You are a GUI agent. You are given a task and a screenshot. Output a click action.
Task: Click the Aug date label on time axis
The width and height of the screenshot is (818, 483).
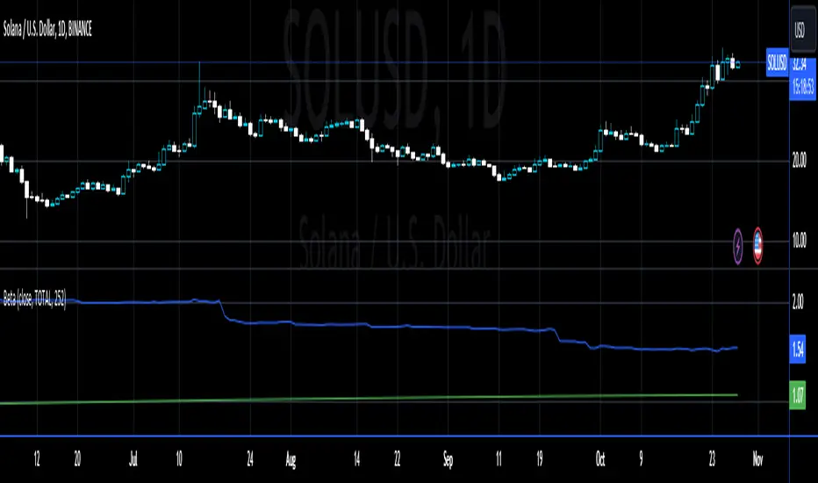[x=291, y=459]
